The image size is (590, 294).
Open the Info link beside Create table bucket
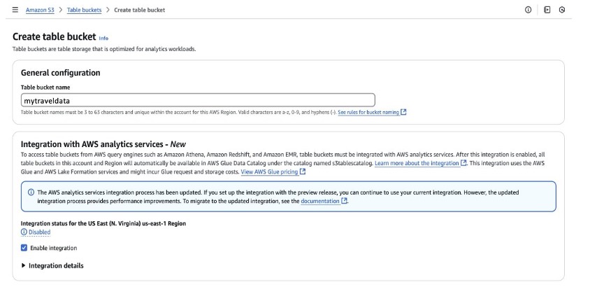coord(103,38)
